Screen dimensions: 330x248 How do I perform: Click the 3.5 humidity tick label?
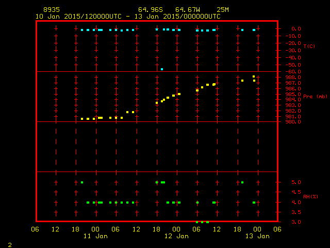pos(296,212)
